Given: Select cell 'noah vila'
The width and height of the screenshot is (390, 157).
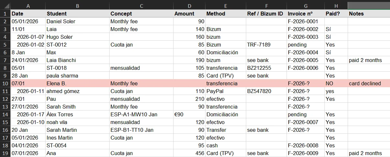Looking at the screenshot, I should 78,122.
